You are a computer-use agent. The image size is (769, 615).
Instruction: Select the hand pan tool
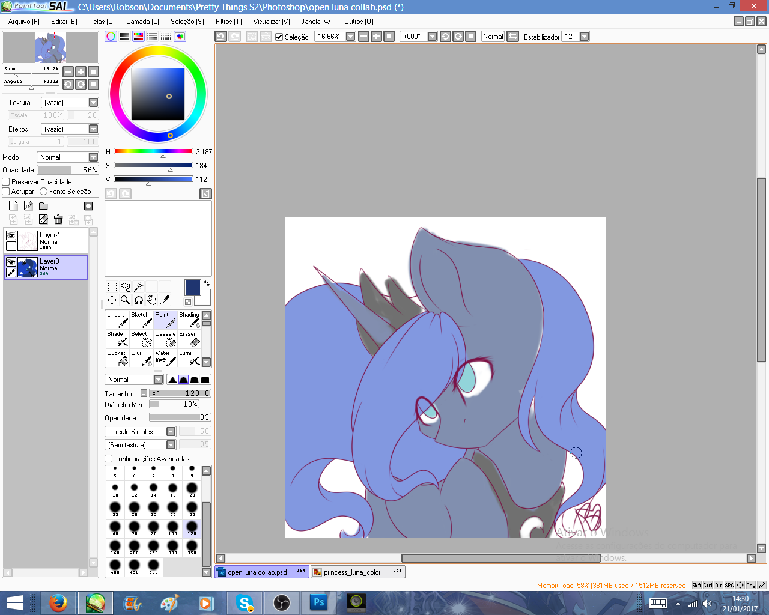[151, 300]
